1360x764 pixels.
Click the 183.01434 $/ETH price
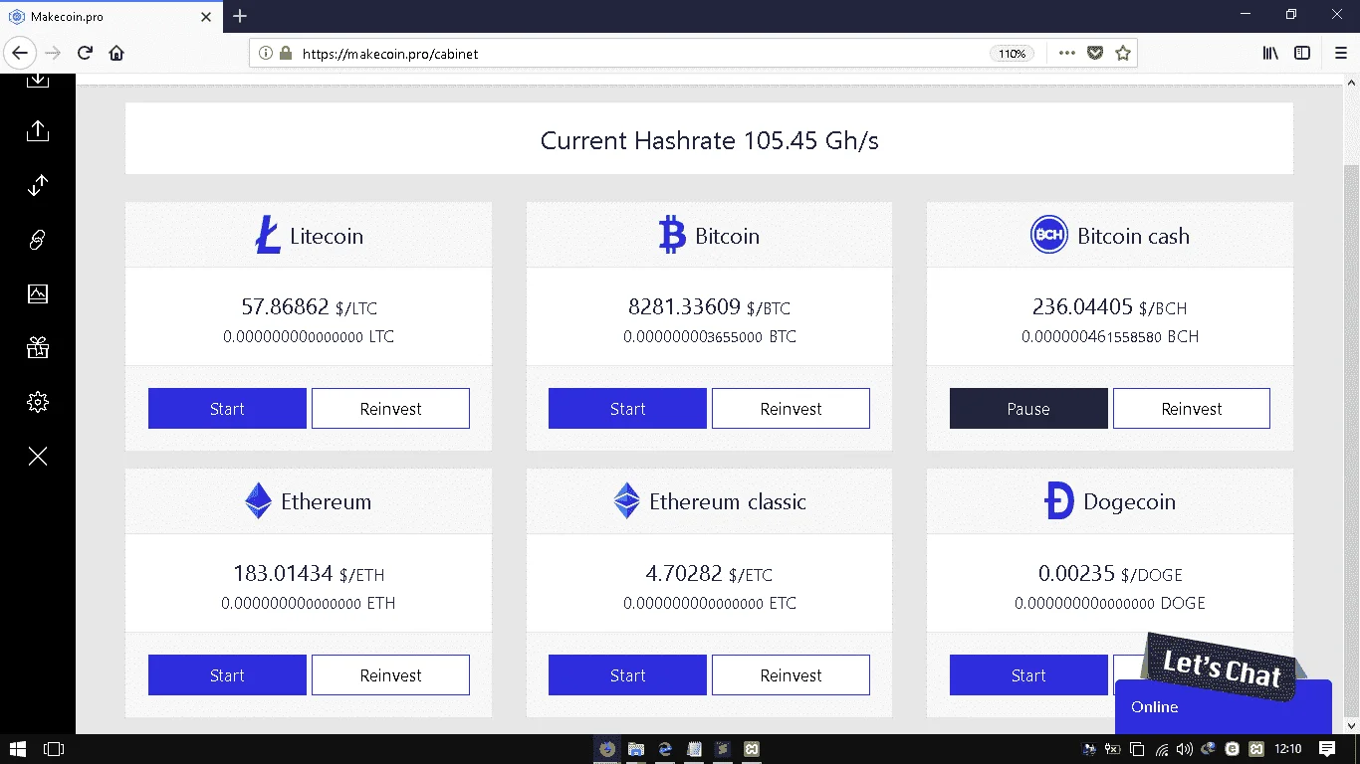click(309, 574)
